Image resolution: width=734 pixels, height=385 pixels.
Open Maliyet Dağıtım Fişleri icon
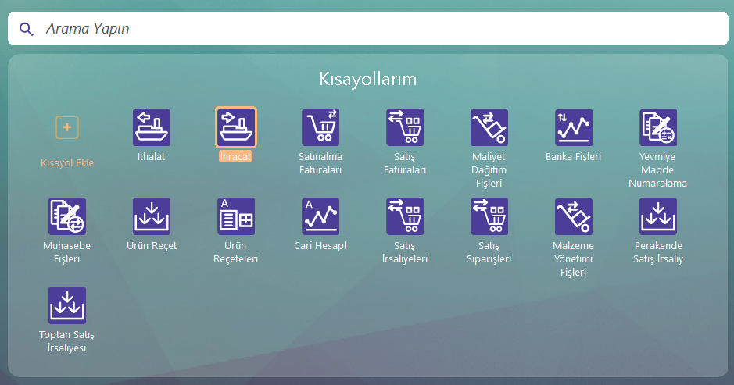coord(489,127)
